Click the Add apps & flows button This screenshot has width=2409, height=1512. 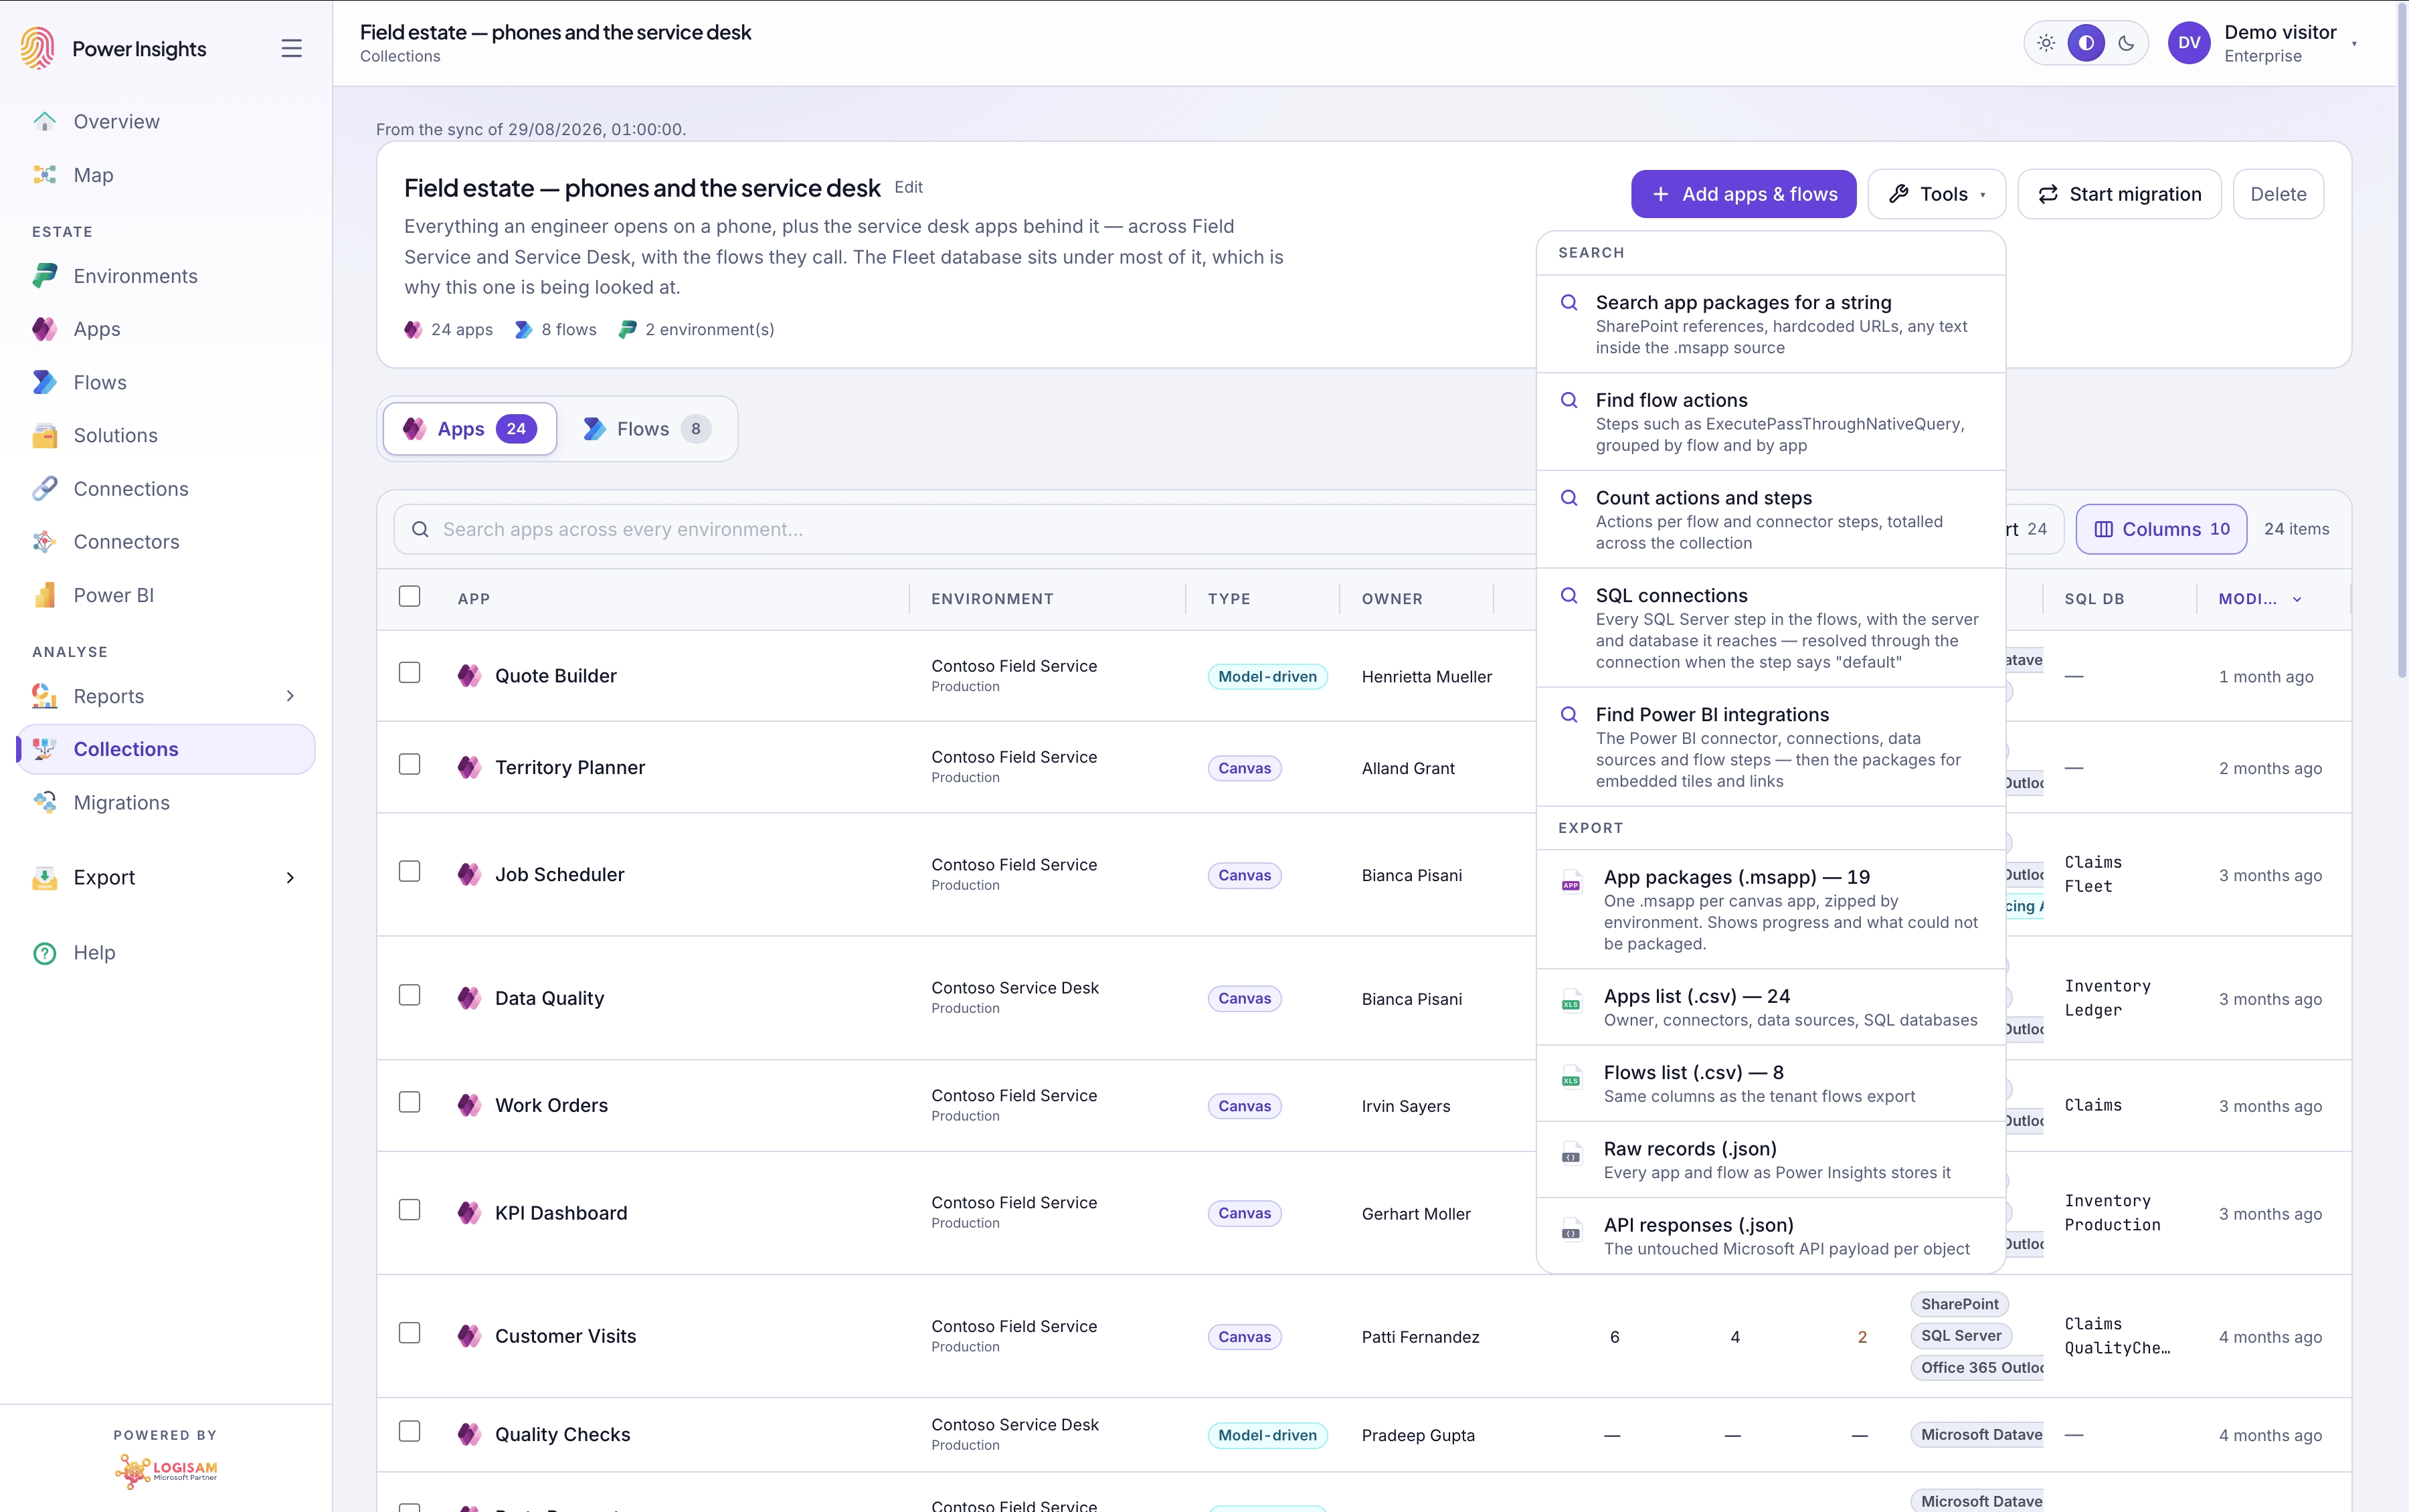[1743, 194]
